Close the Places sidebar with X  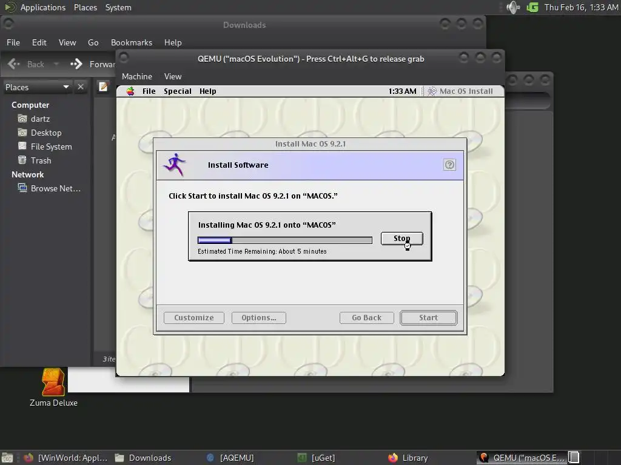(81, 87)
